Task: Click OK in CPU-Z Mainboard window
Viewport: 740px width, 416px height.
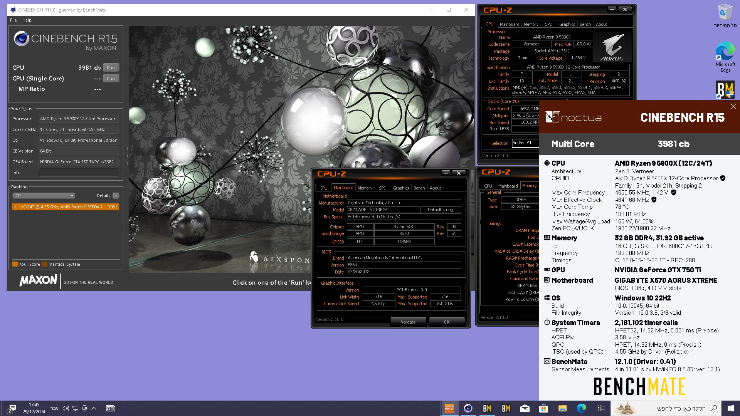Action: point(447,322)
